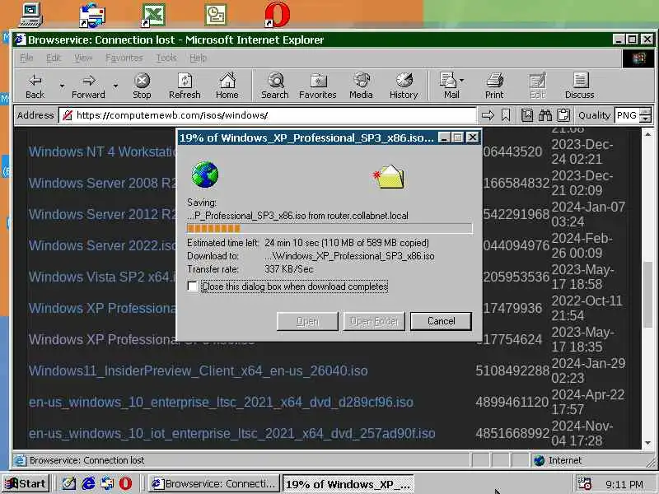Open Windows11_InsiderPreview_Client_x64 iso link
Screen dimensions: 659x494
[x=199, y=371]
